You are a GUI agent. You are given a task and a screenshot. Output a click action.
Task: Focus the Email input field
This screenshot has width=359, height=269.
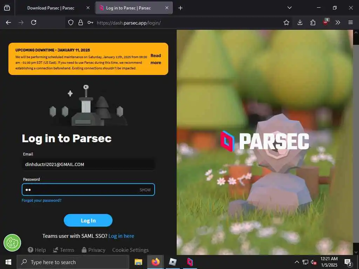point(88,165)
